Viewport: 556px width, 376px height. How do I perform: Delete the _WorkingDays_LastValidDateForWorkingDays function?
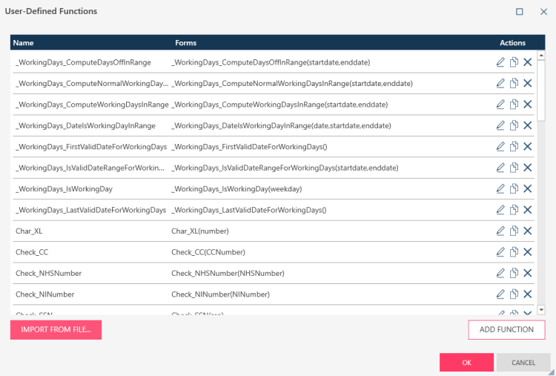[x=528, y=210]
